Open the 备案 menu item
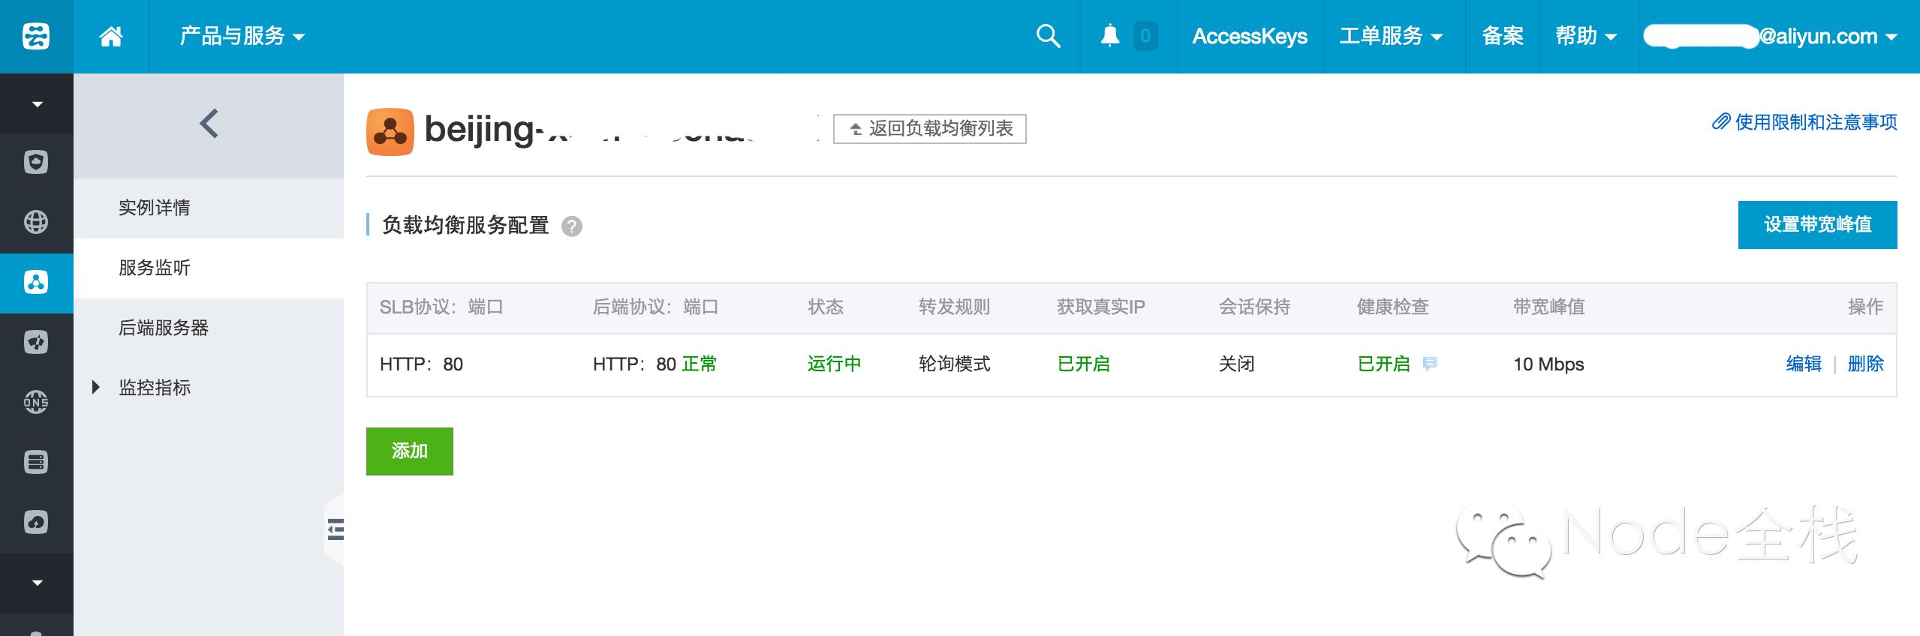The width and height of the screenshot is (1920, 636). (x=1503, y=36)
